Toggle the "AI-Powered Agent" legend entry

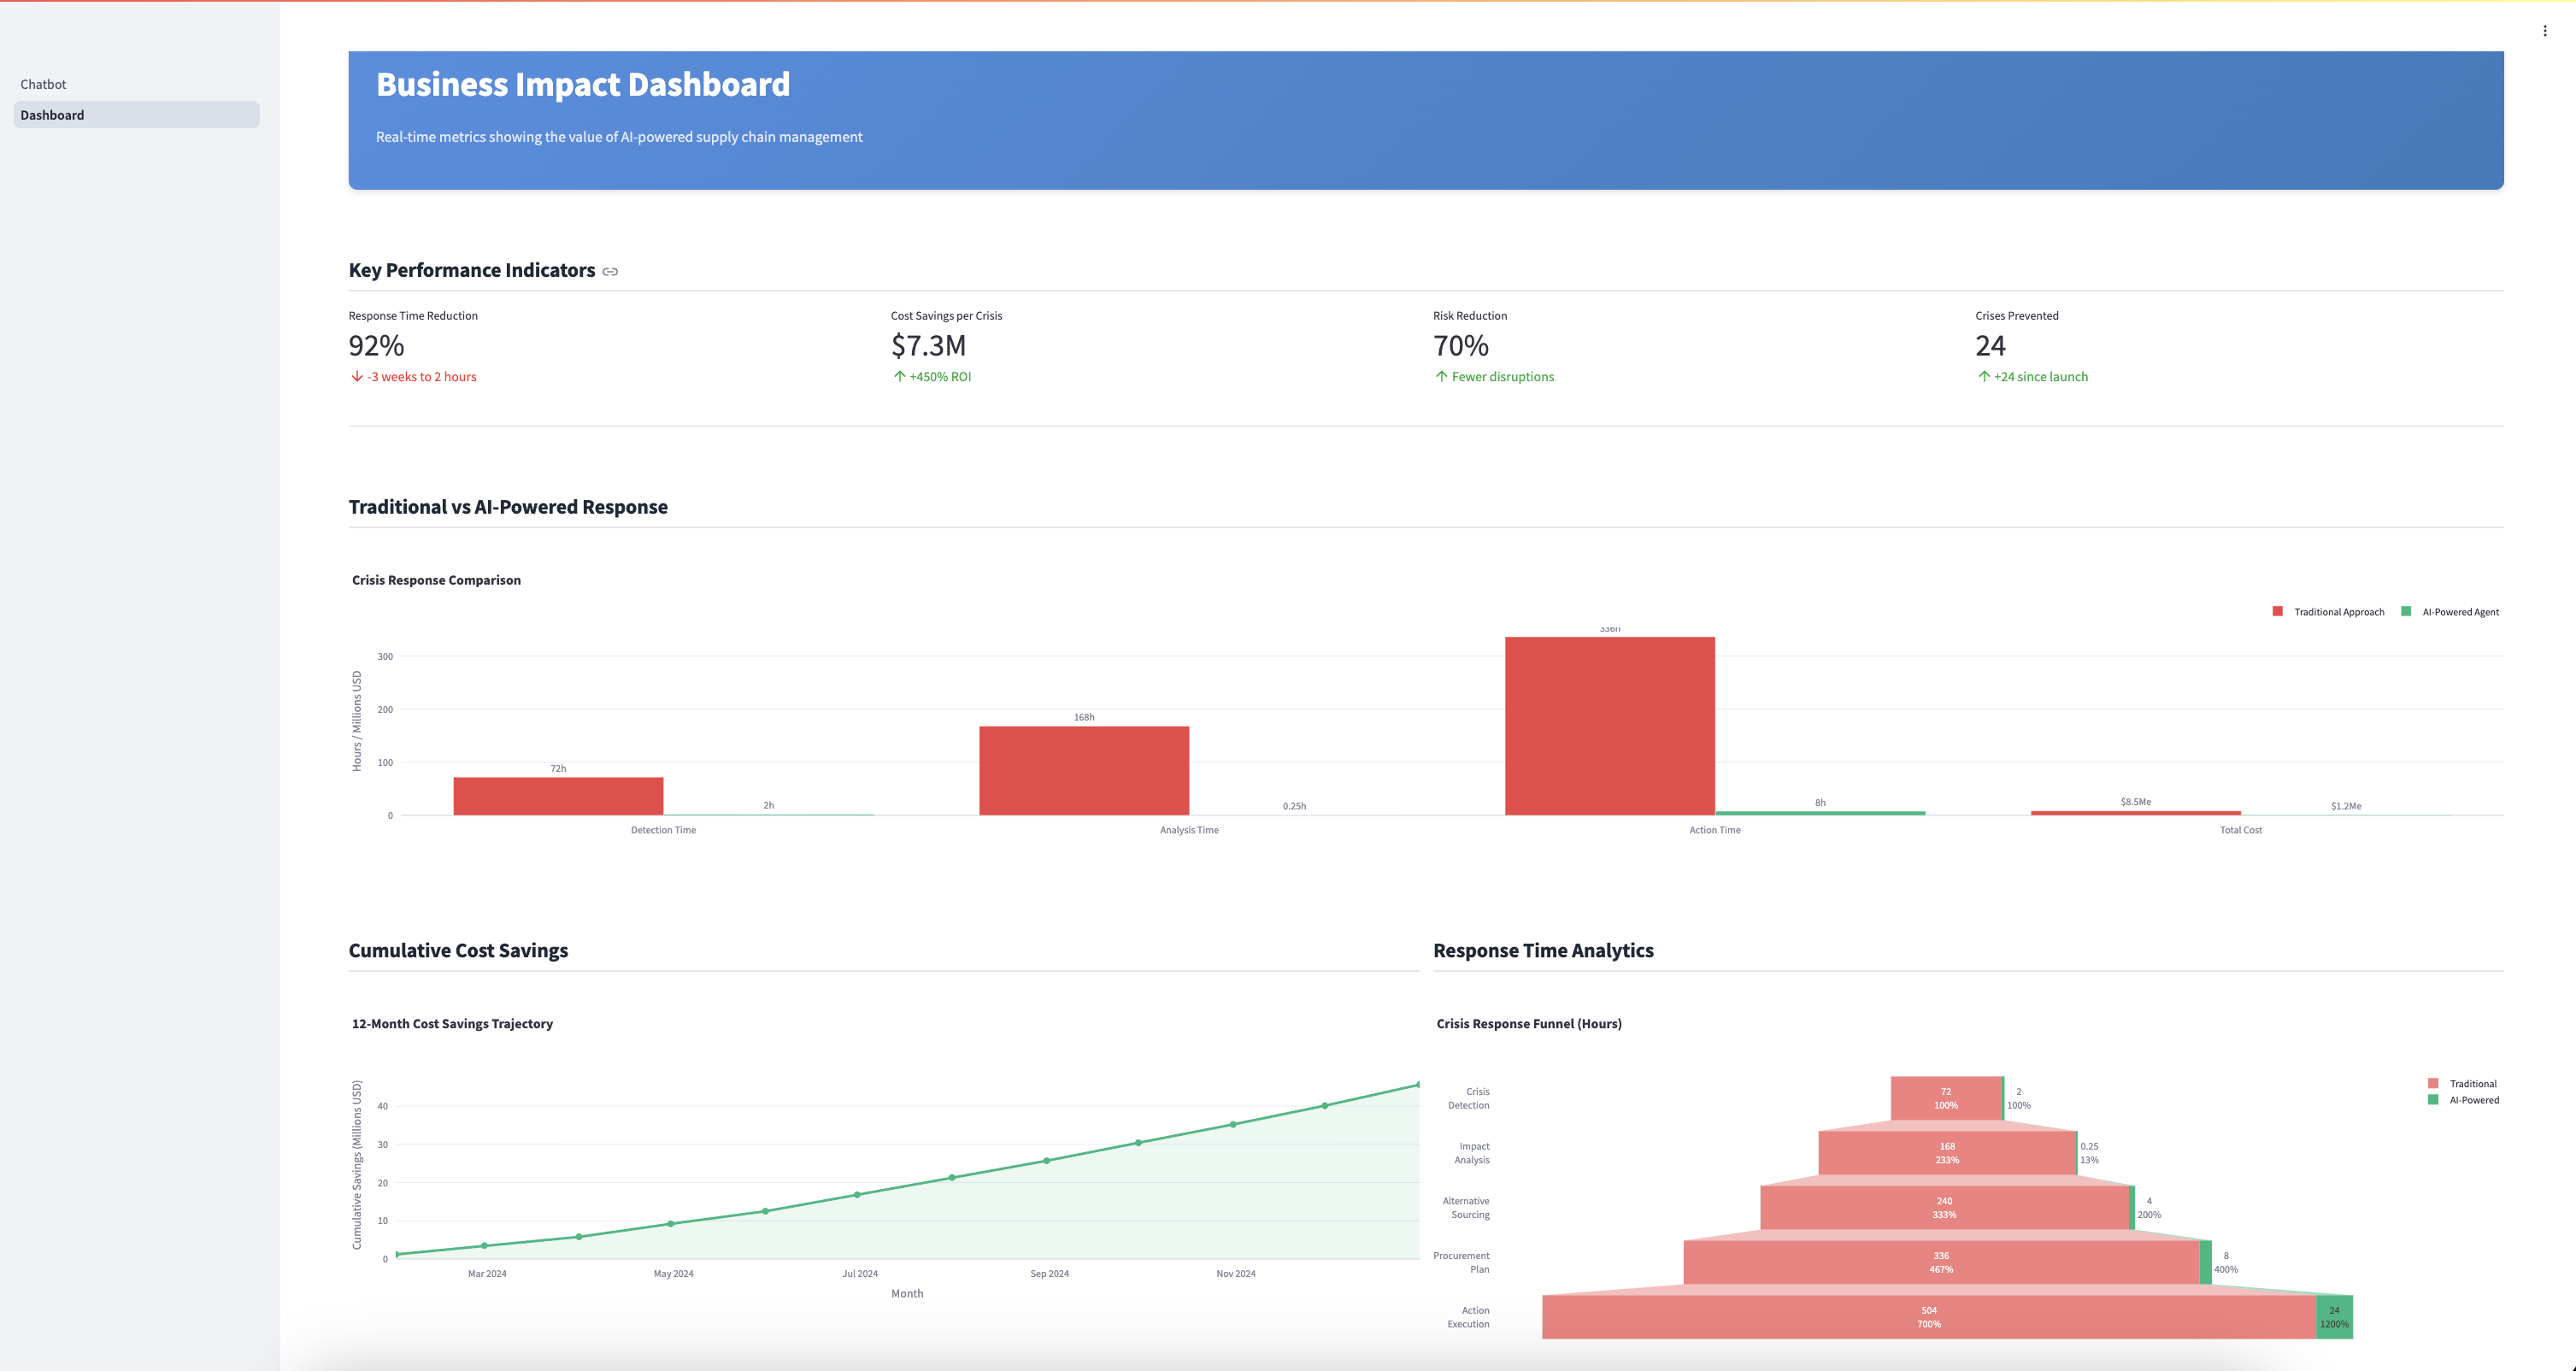click(x=2451, y=611)
